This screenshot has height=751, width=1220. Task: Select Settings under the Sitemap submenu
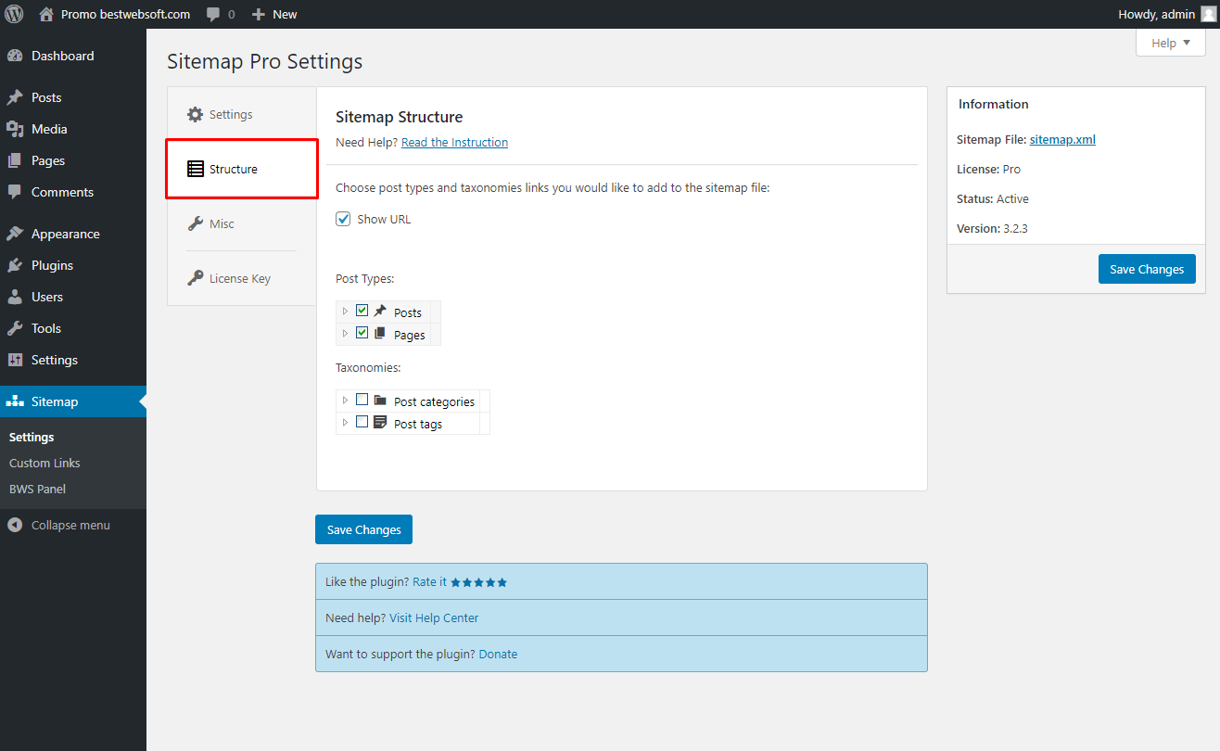point(32,437)
